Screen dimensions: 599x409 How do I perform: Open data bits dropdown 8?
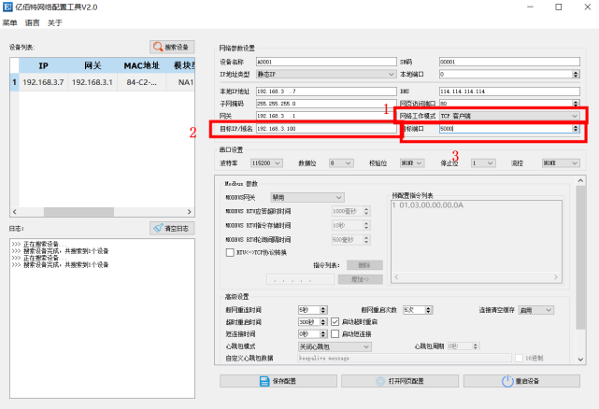click(x=341, y=163)
